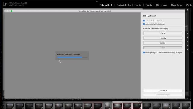Click the Erstellen von HDR-Vorschau label
193x109 pixels.
pos(68,54)
